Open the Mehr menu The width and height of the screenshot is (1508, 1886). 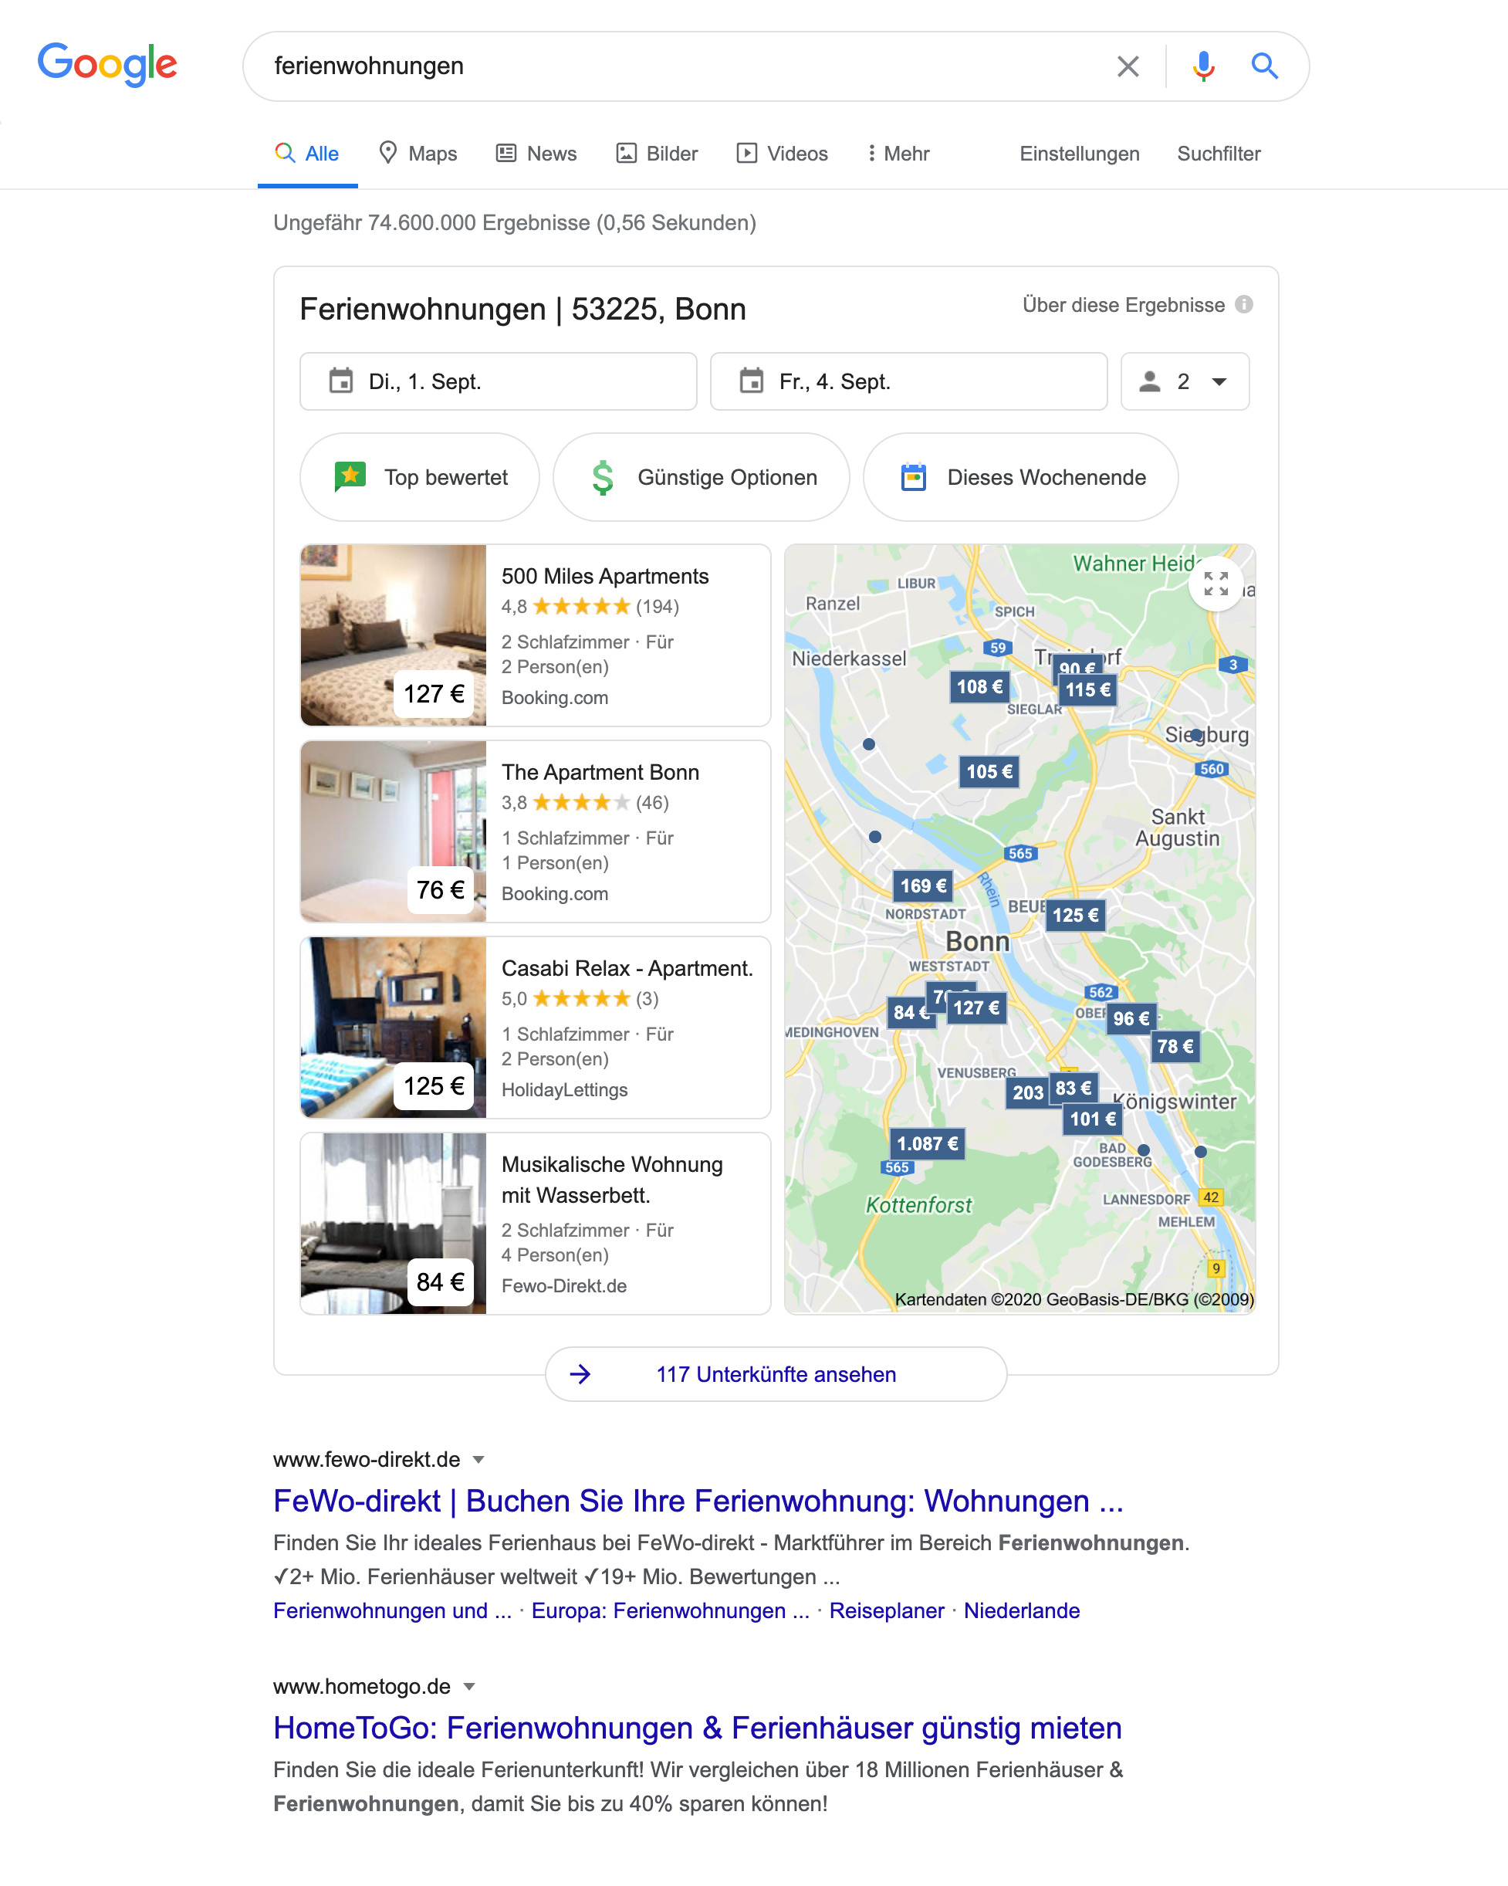point(898,154)
